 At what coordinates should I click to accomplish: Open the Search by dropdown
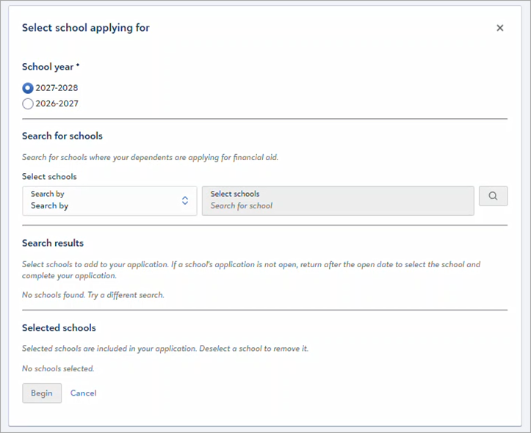(109, 200)
